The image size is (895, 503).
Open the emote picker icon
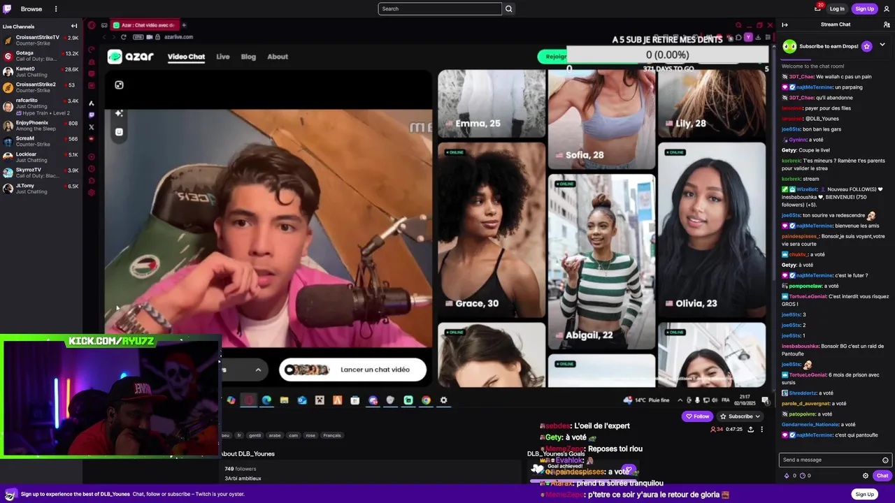[x=885, y=460]
